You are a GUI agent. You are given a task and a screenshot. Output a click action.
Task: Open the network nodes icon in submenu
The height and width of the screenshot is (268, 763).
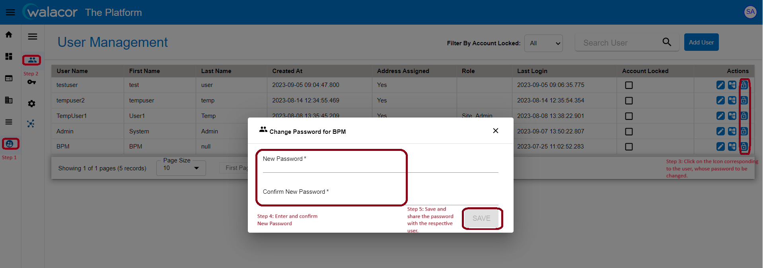31,123
